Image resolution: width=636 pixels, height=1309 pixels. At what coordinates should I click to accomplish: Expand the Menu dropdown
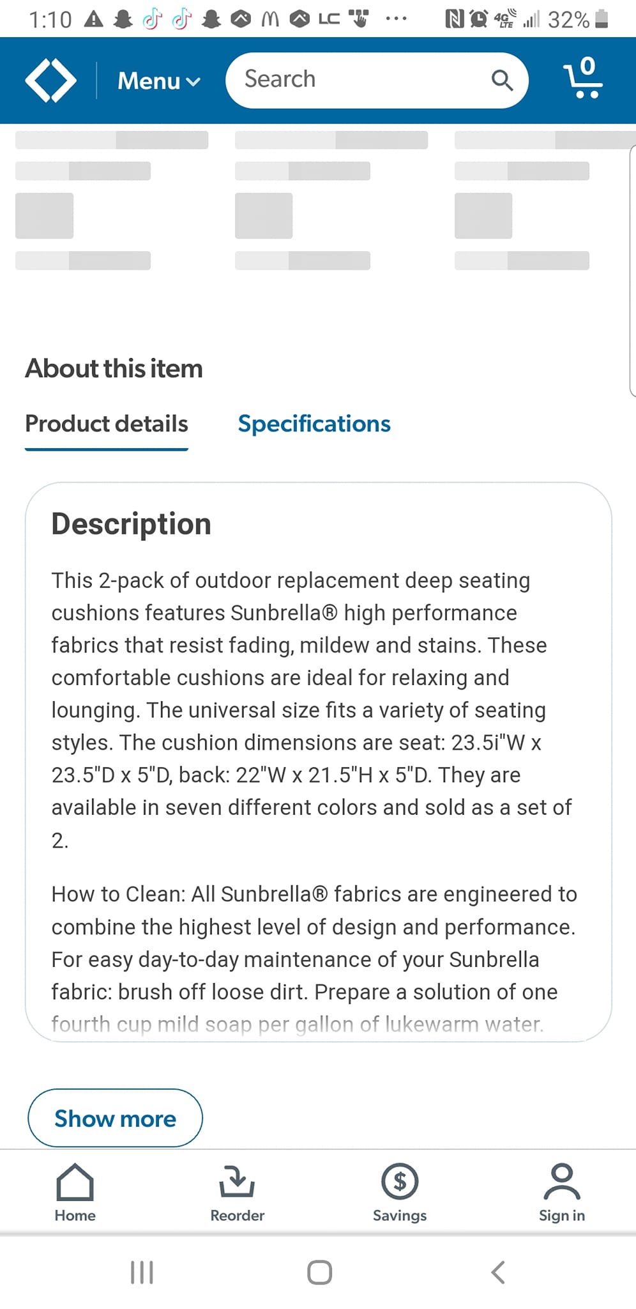coord(159,81)
